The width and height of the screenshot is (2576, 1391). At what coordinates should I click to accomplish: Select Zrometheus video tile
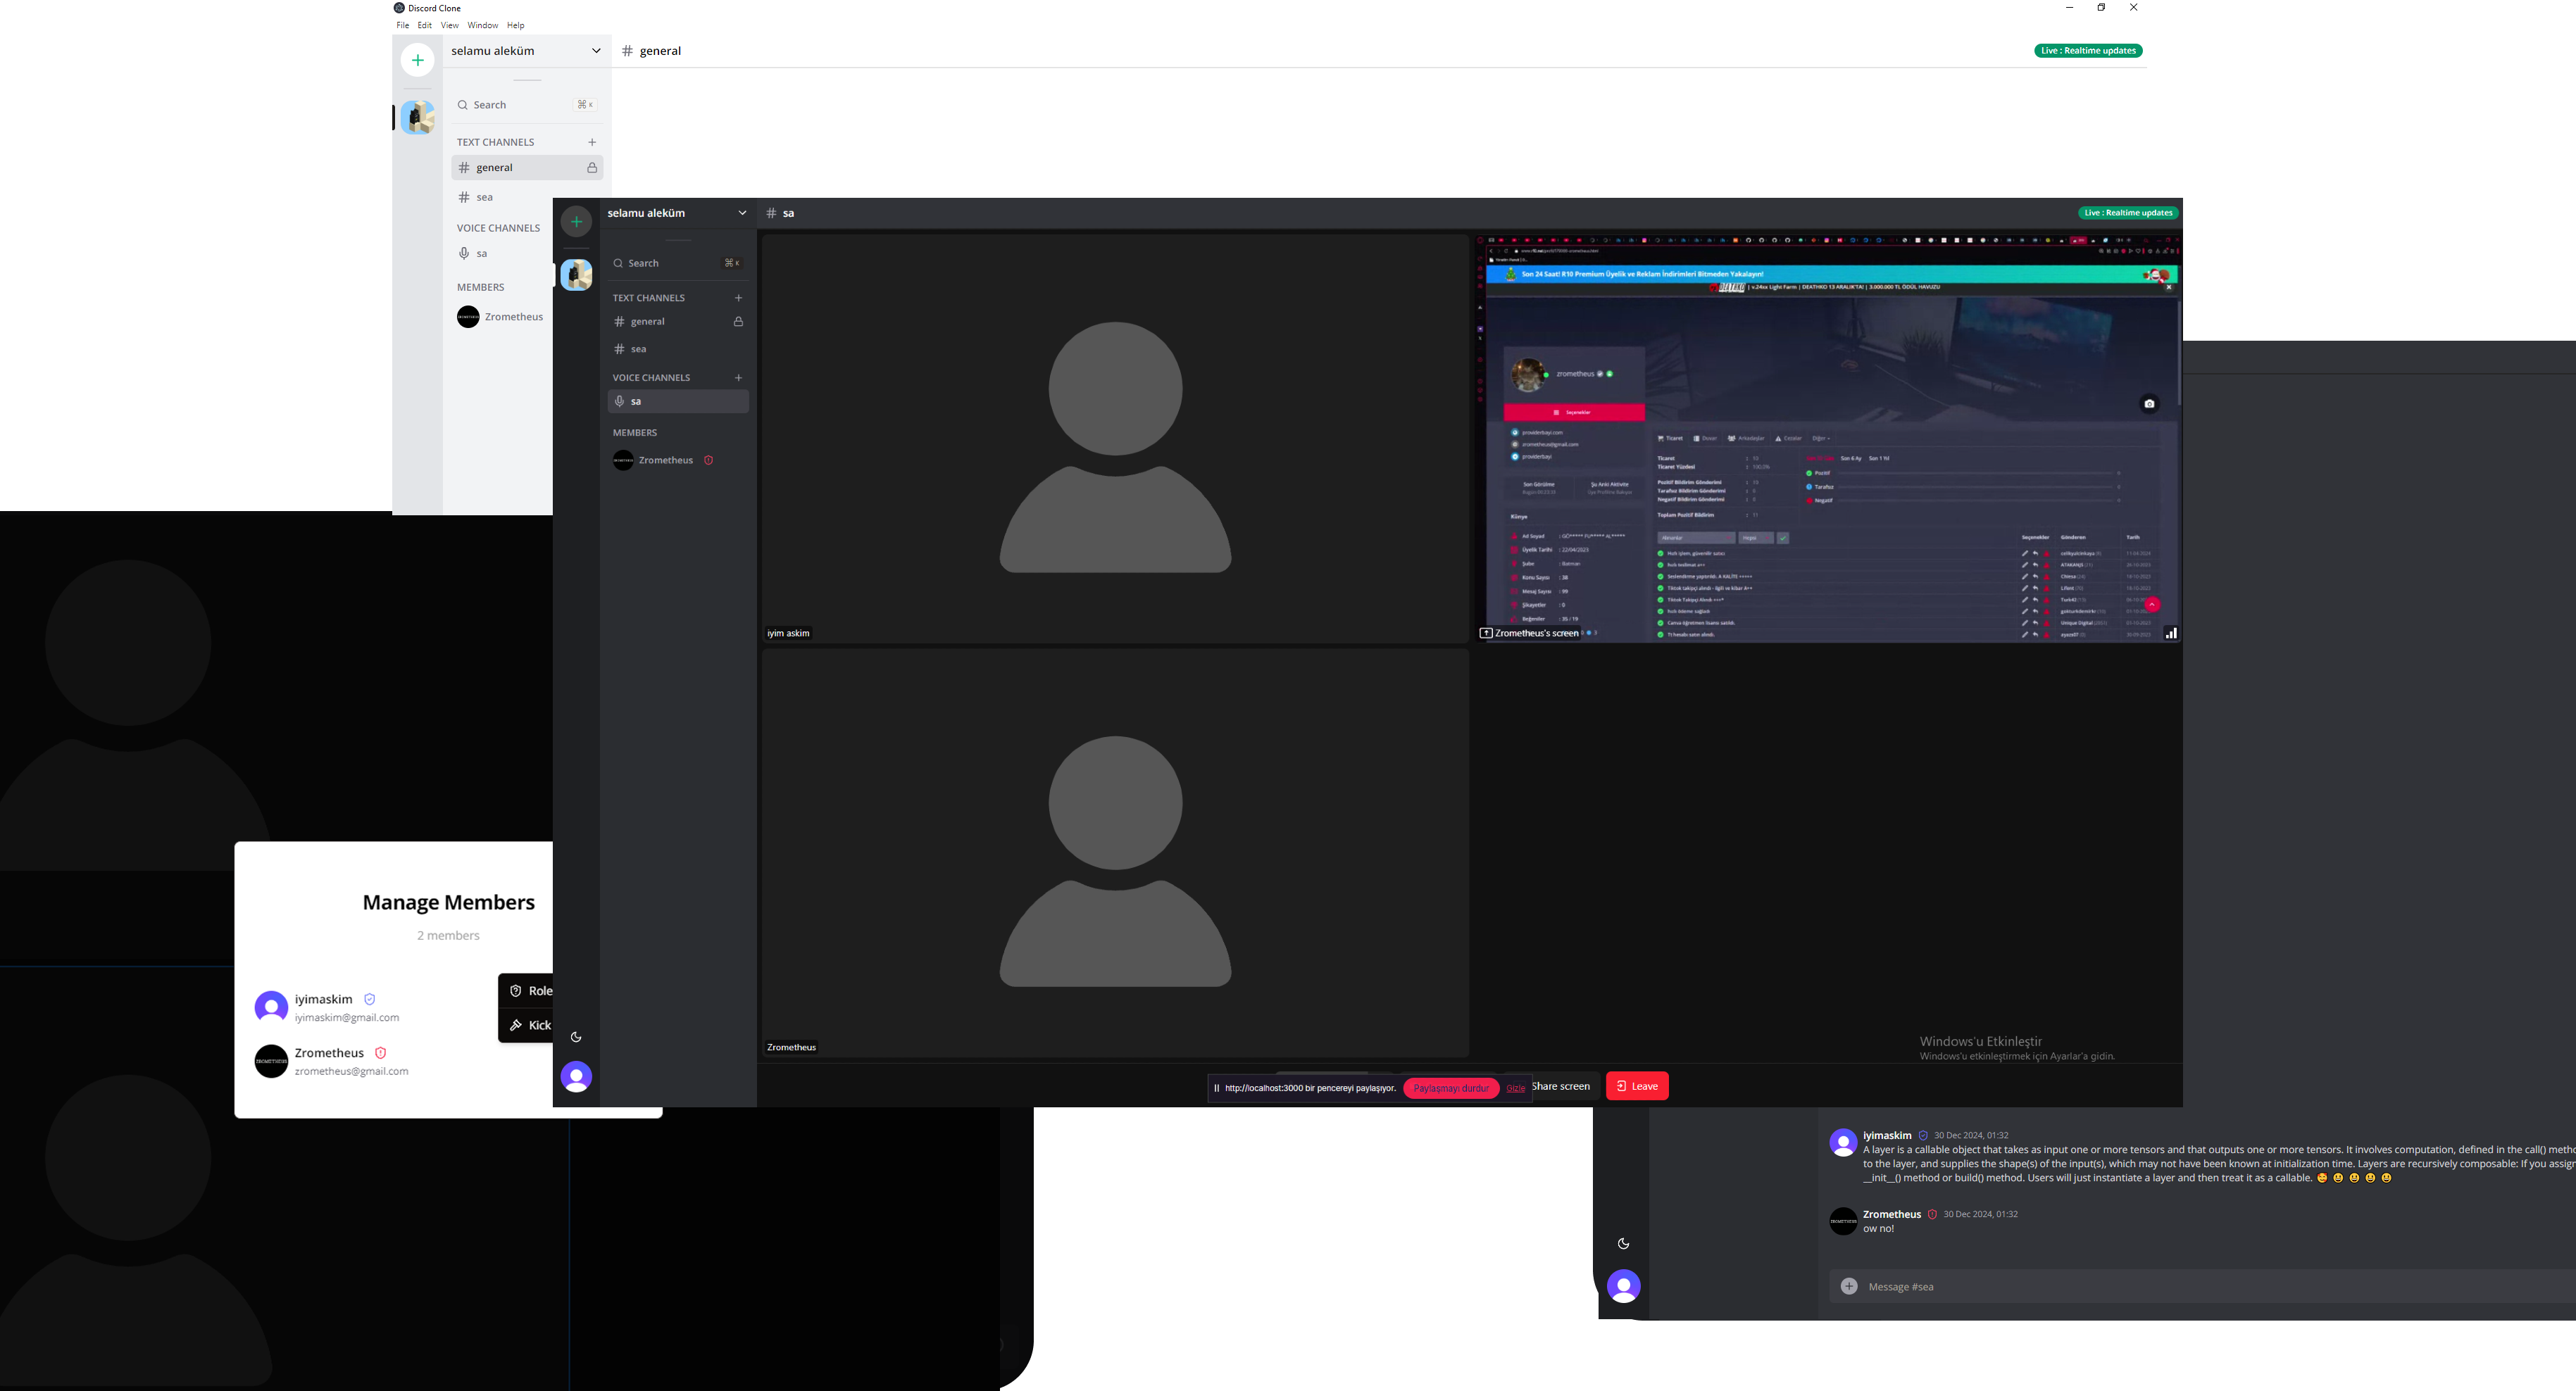(1115, 853)
